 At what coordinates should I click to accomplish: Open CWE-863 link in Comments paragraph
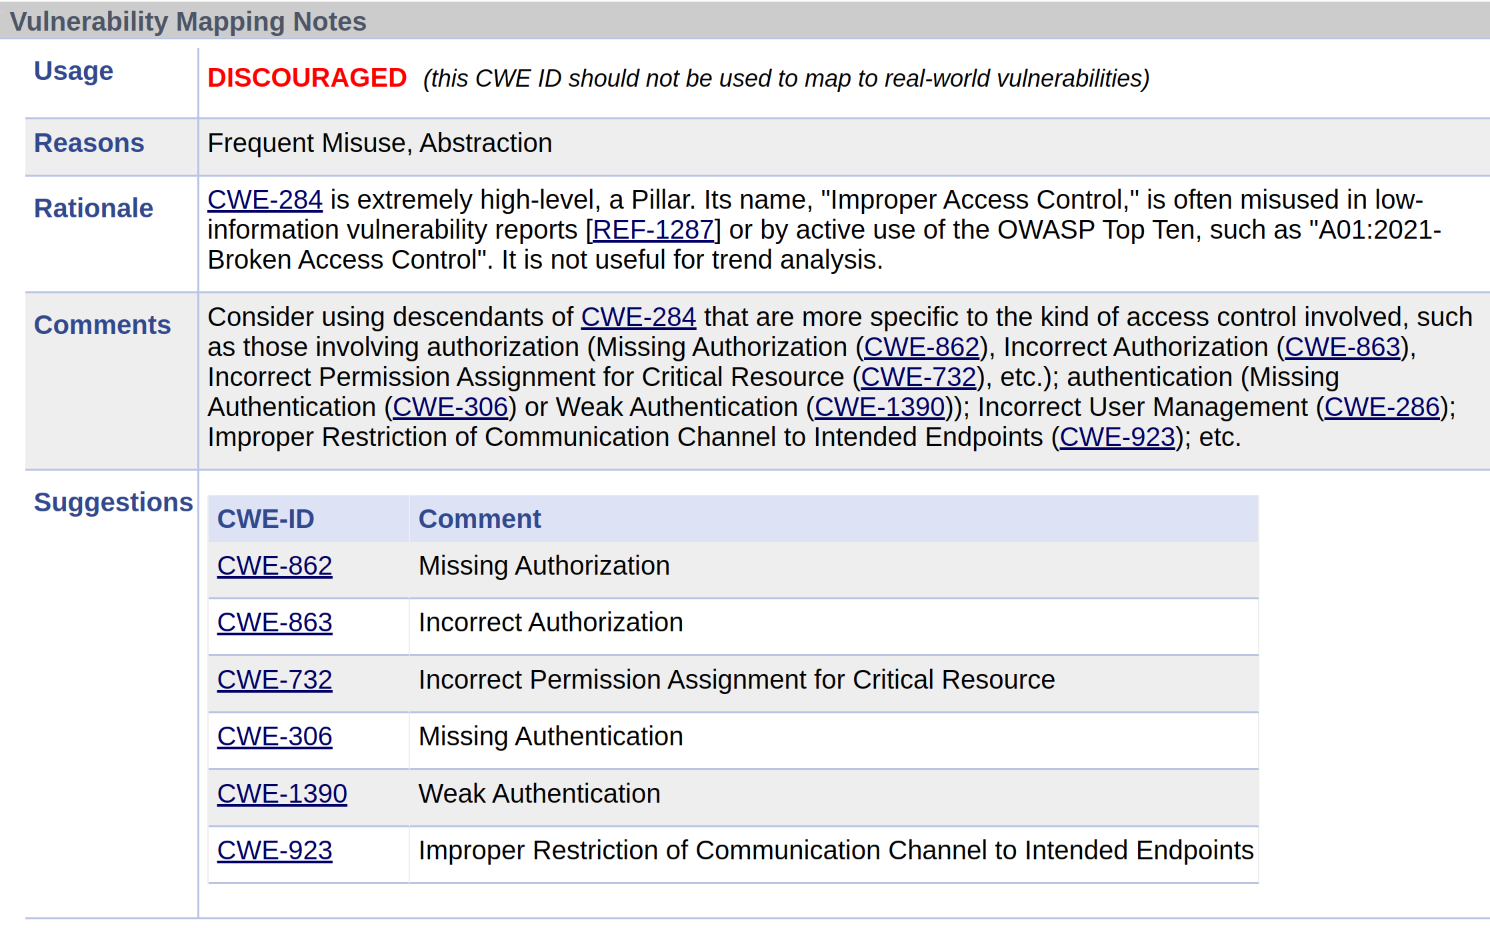[1342, 347]
